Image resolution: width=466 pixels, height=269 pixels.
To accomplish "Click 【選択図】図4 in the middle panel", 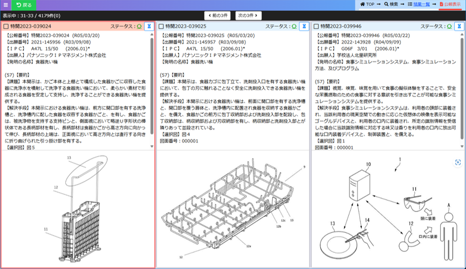I will point(175,134).
